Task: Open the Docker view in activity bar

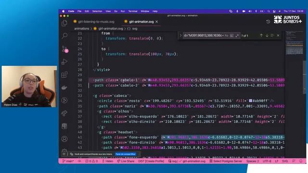Action: pos(64,87)
